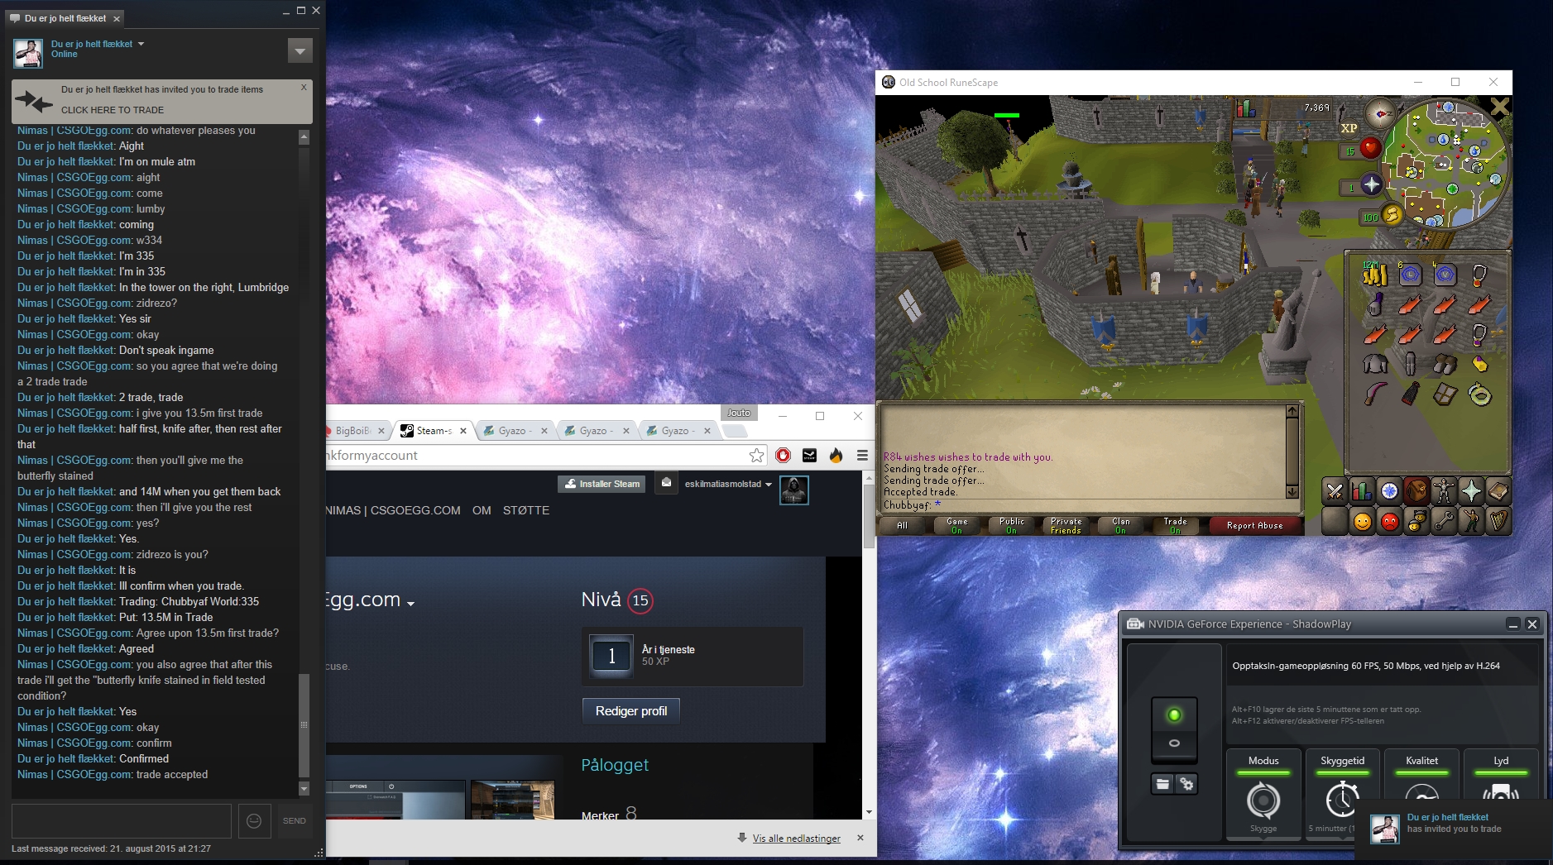Click the flame extension icon in Chrome
Image resolution: width=1553 pixels, height=865 pixels.
(x=836, y=455)
